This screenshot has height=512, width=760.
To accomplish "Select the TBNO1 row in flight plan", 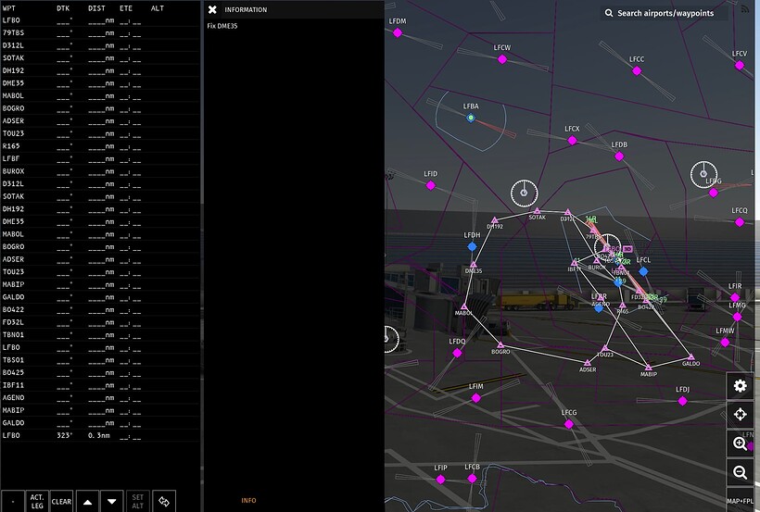I will (x=100, y=335).
